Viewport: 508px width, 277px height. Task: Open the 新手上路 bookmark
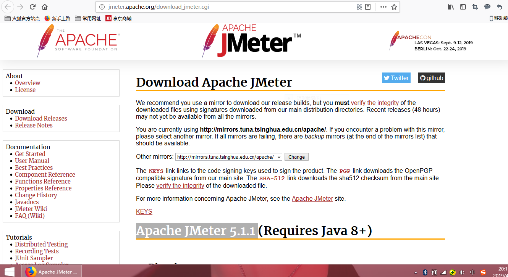pyautogui.click(x=58, y=18)
